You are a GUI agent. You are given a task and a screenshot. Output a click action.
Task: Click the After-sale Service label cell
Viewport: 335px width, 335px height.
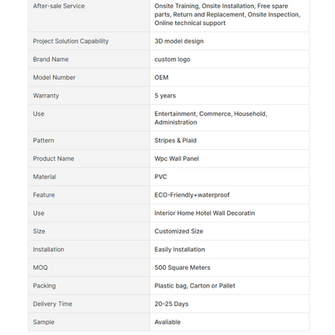pos(89,14)
